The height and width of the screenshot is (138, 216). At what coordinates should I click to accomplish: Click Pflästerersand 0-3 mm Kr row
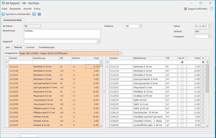pos(54,108)
